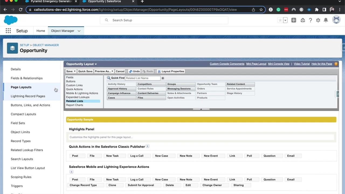Click the Cancel button in layout toolbar

click(x=120, y=71)
